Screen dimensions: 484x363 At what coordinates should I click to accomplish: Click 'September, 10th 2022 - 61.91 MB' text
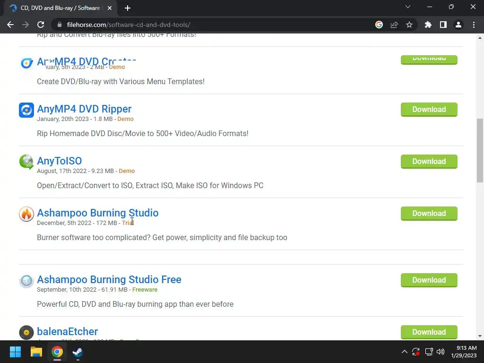click(82, 290)
